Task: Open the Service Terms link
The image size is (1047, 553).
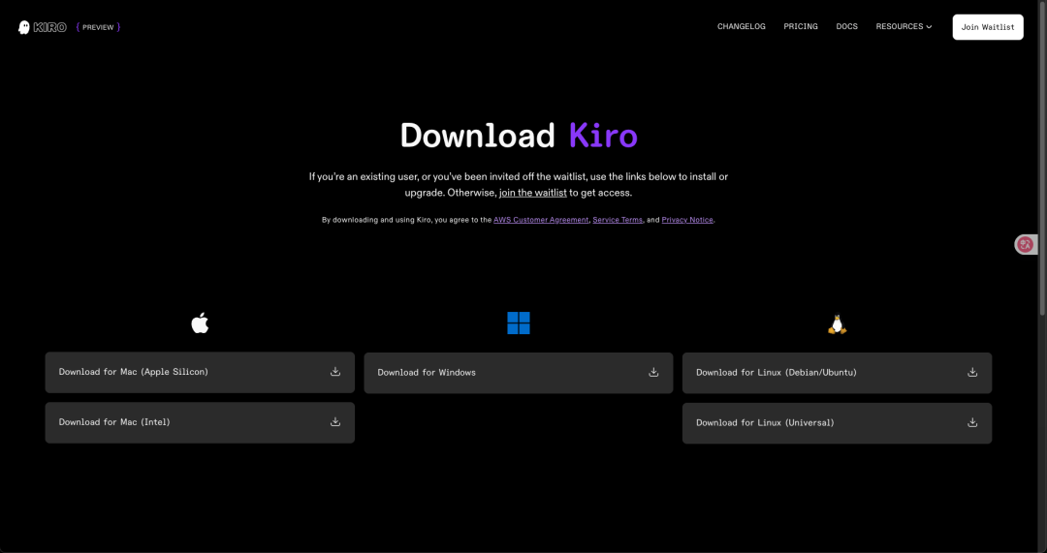Action: [x=618, y=220]
